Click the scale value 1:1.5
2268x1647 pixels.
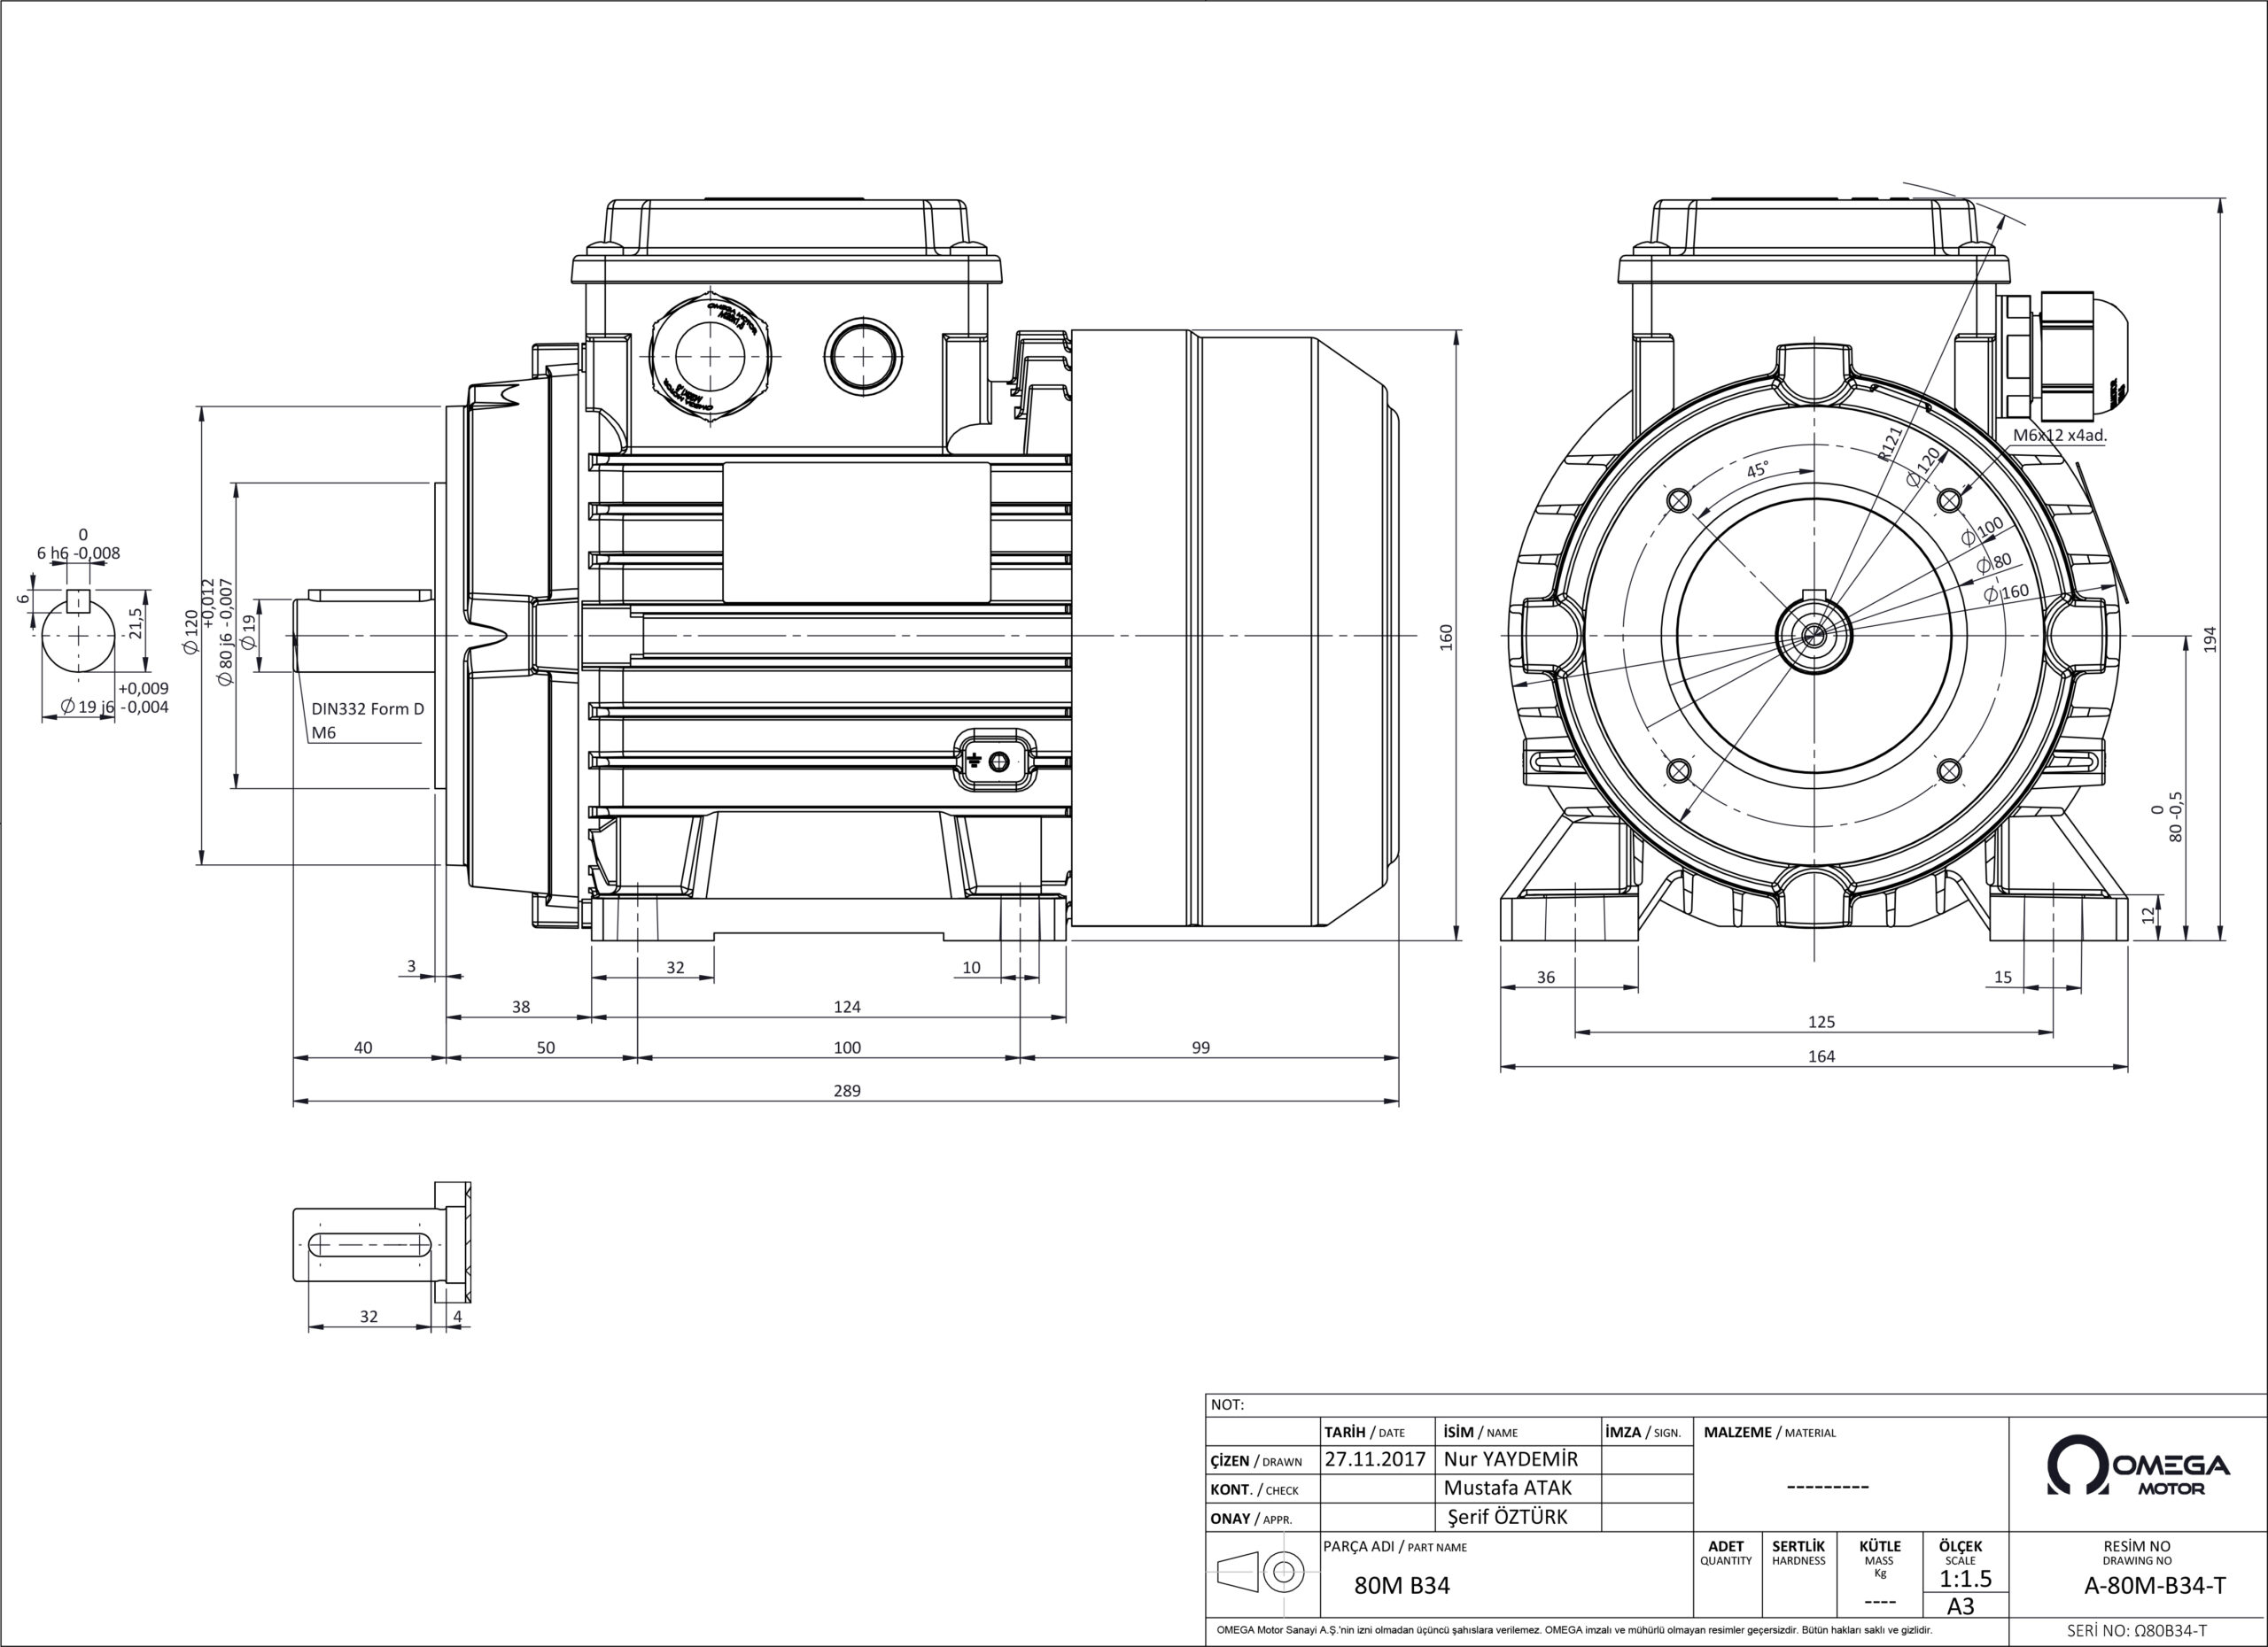tap(1965, 1579)
